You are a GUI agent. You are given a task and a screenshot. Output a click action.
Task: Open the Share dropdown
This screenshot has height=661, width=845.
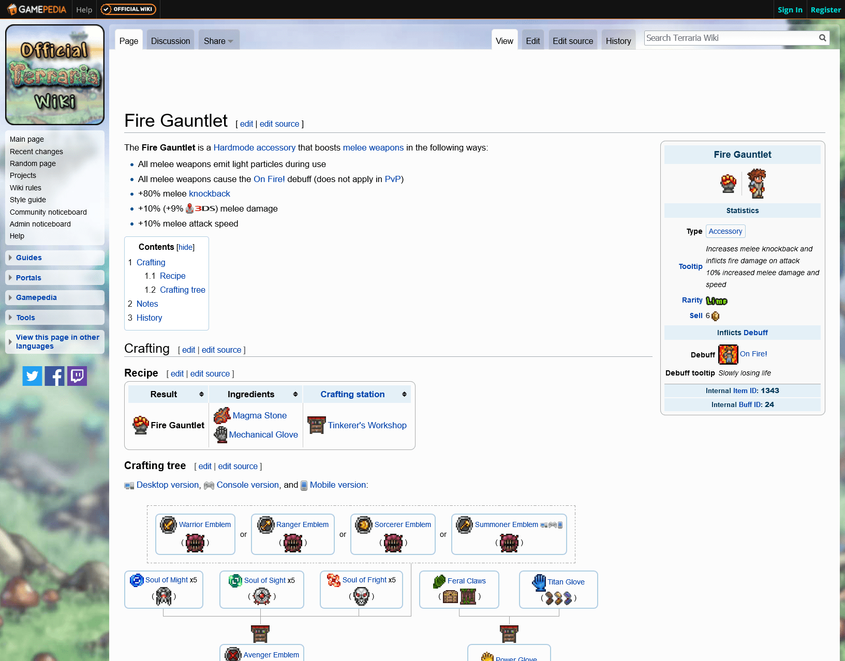(218, 40)
